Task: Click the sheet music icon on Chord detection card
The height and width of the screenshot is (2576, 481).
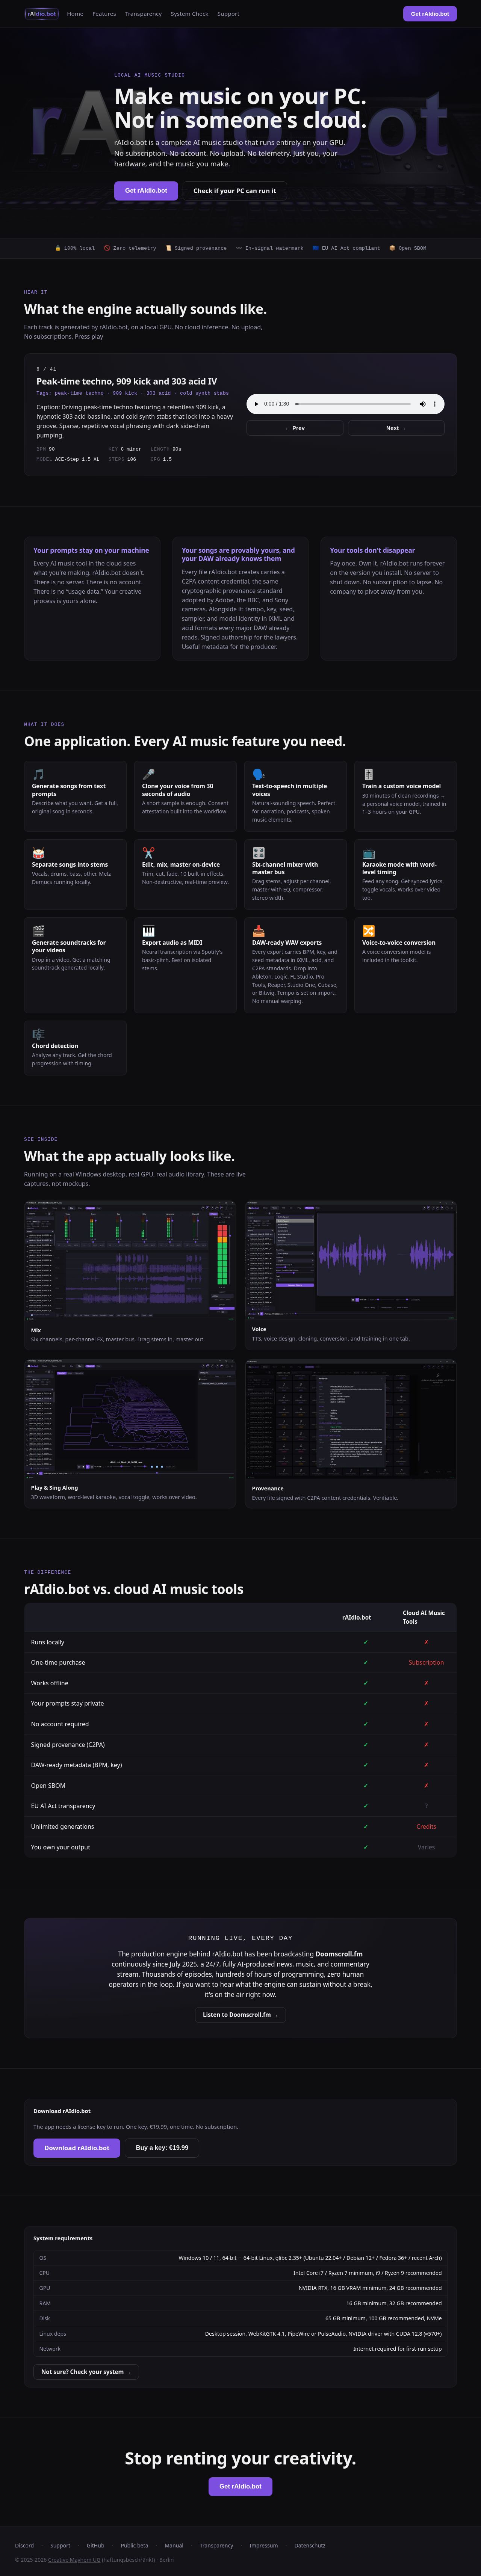Action: click(38, 1034)
